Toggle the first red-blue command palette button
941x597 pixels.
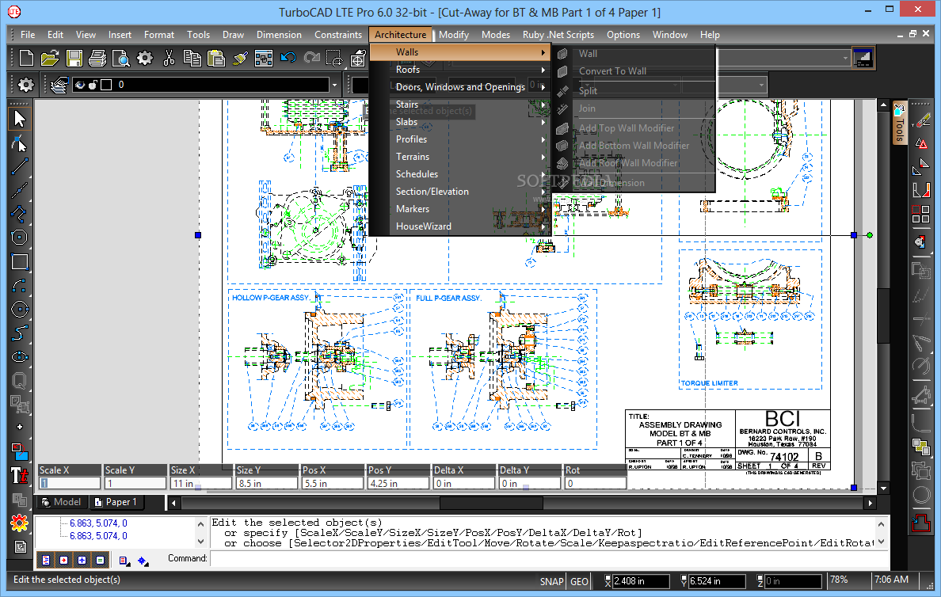click(x=46, y=560)
